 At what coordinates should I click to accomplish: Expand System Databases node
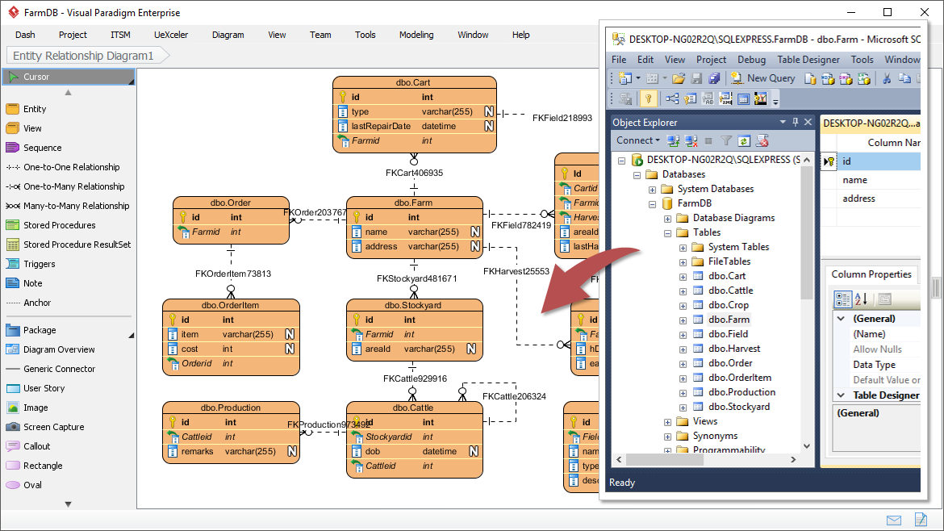point(652,190)
